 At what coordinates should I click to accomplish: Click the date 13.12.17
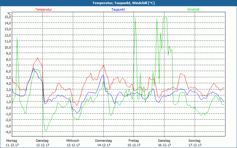click(x=73, y=145)
